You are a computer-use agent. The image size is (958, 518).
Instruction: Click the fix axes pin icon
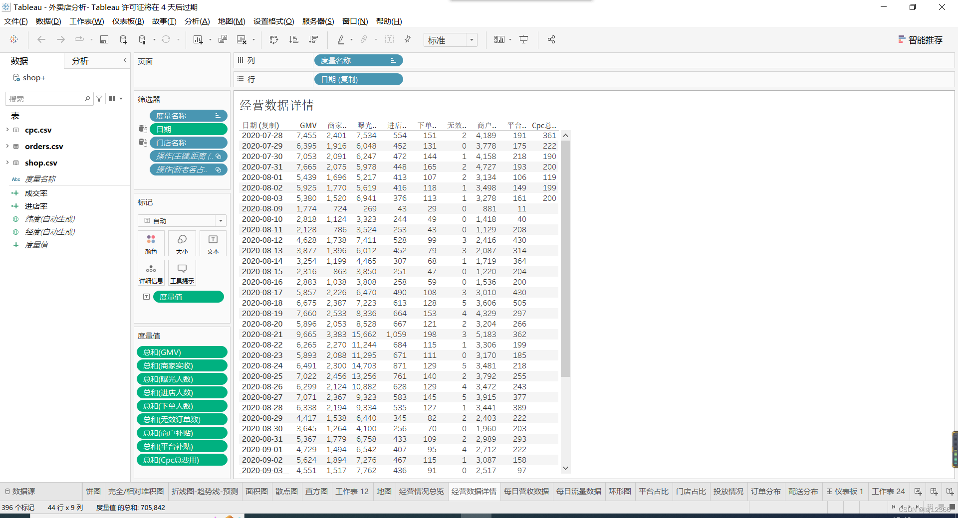408,39
